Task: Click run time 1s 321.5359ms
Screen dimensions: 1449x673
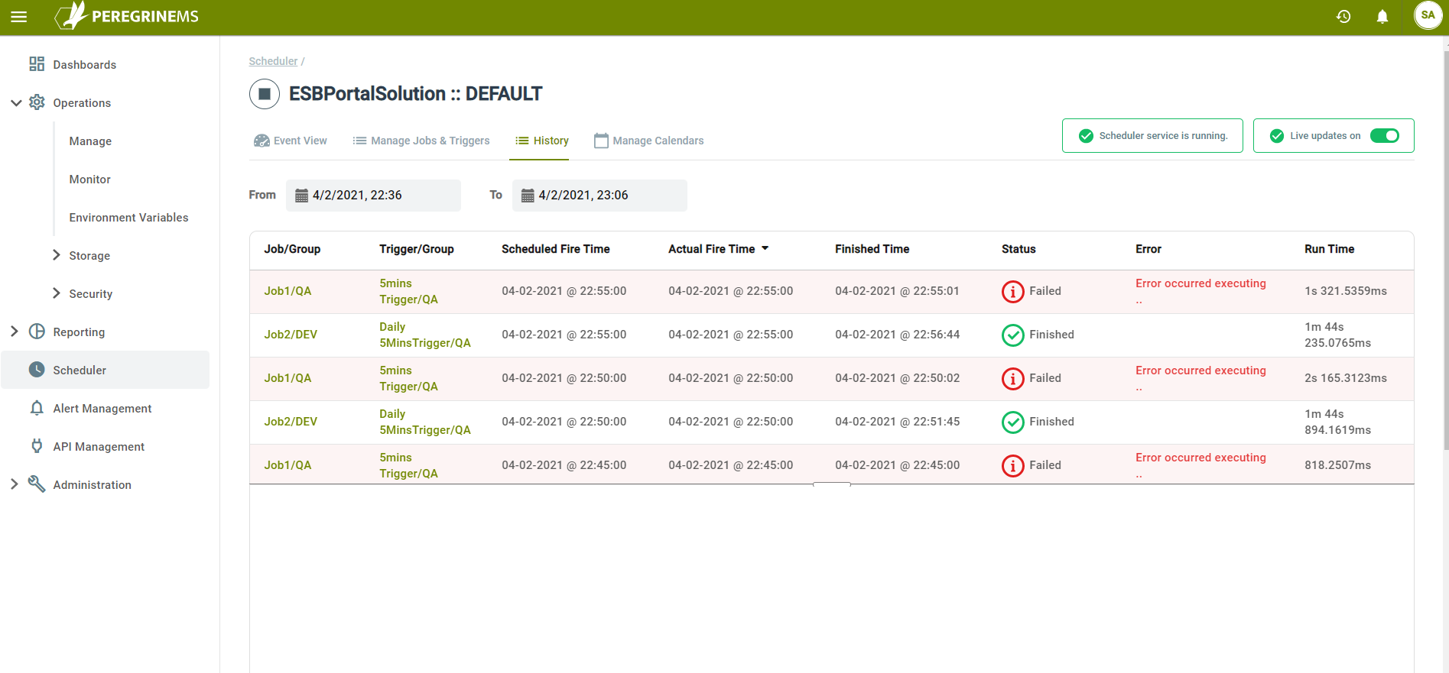Action: tap(1346, 291)
